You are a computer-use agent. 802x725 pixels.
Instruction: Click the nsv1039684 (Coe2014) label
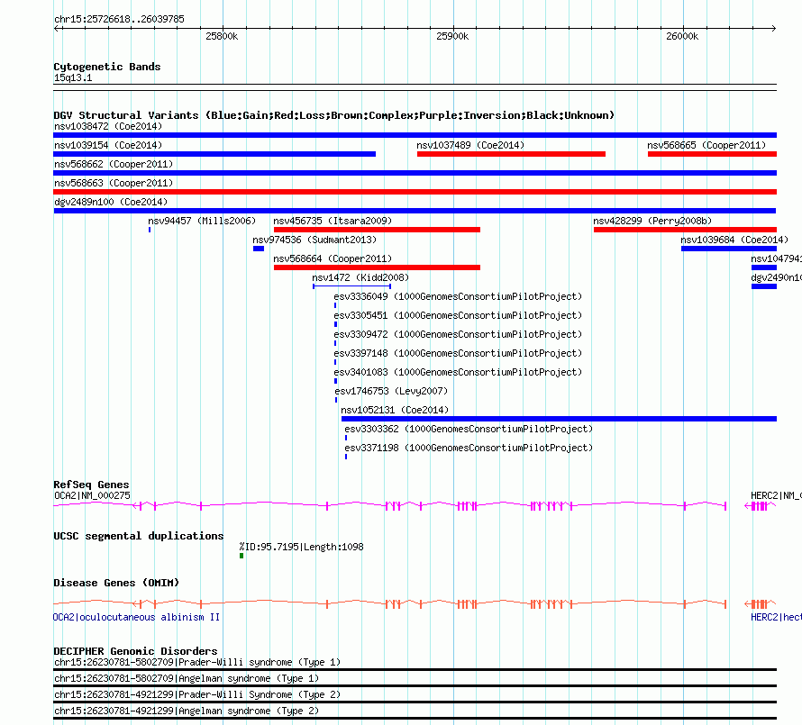point(734,240)
